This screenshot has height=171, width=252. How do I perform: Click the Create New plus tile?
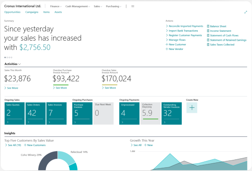(x=192, y=107)
